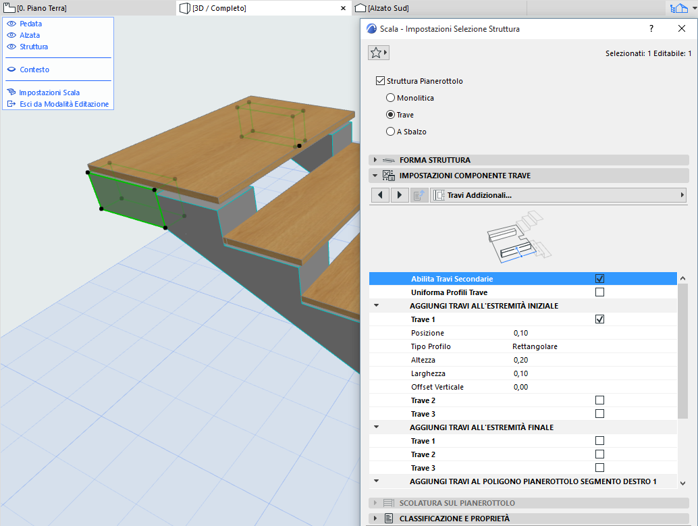This screenshot has width=698, height=526.
Task: Click the parameter list scrollbar down arrow
Action: point(682,483)
